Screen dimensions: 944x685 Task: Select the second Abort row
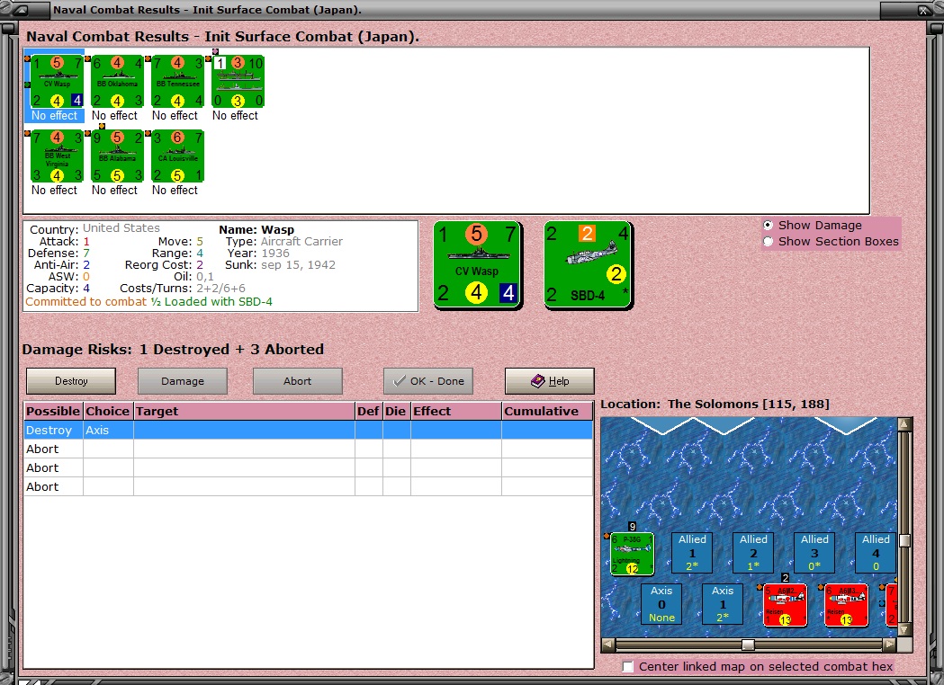coord(309,467)
